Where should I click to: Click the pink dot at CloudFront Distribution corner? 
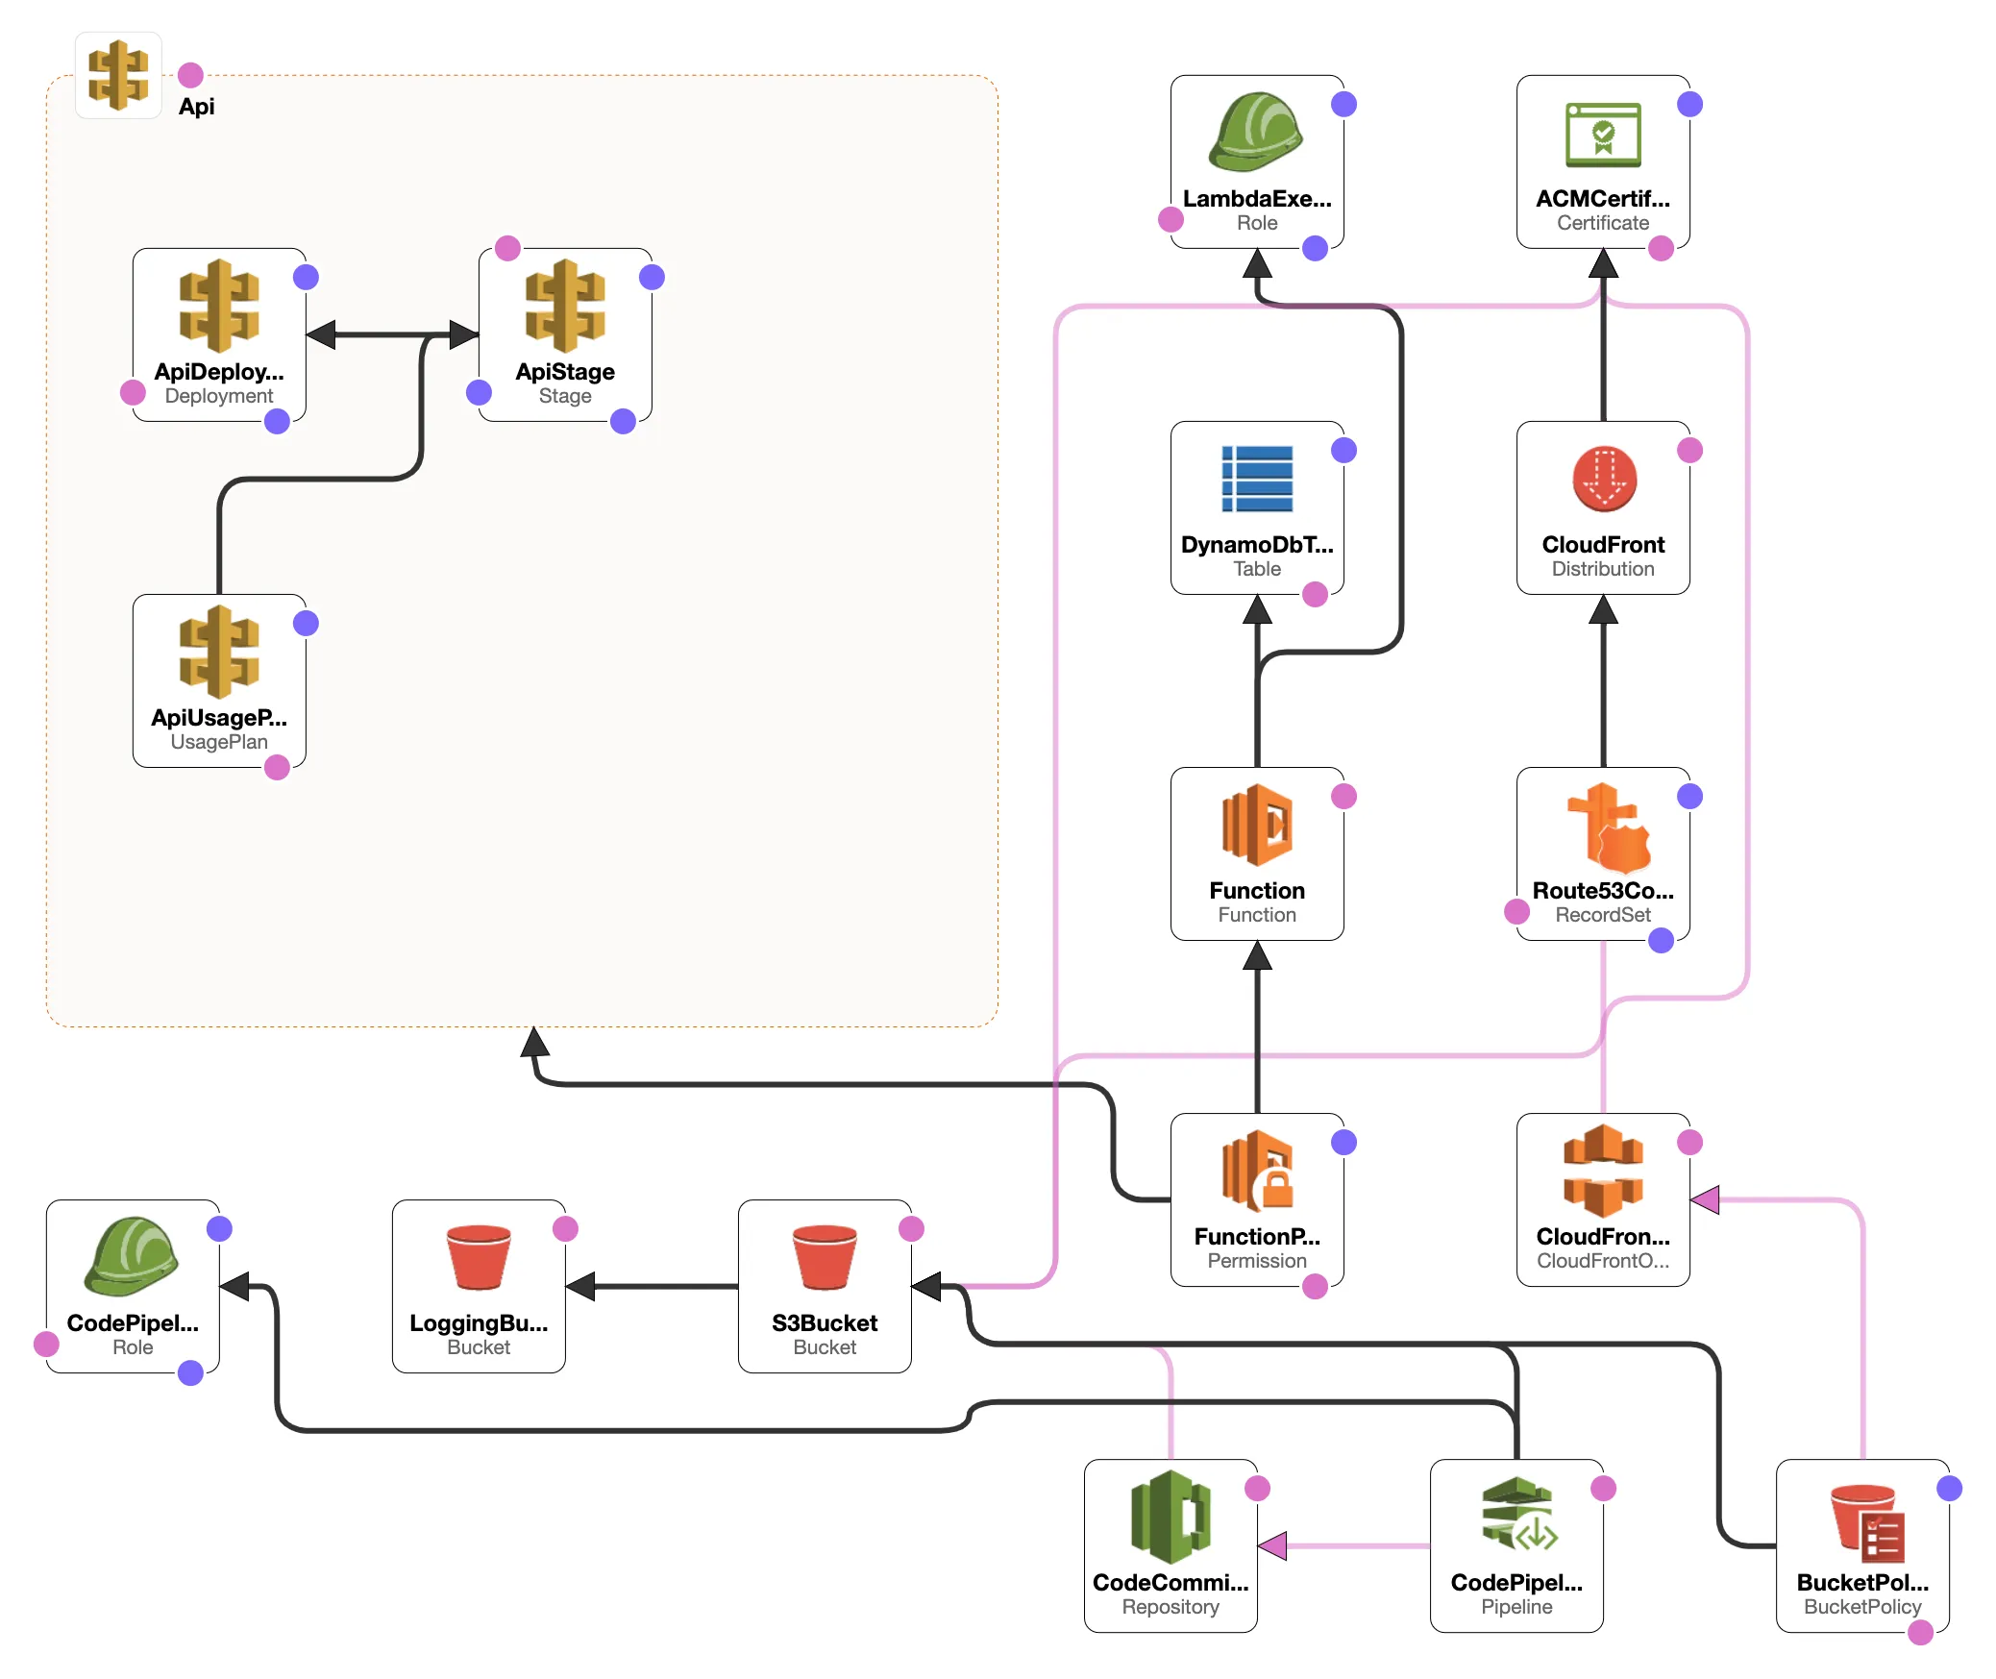pos(1689,450)
